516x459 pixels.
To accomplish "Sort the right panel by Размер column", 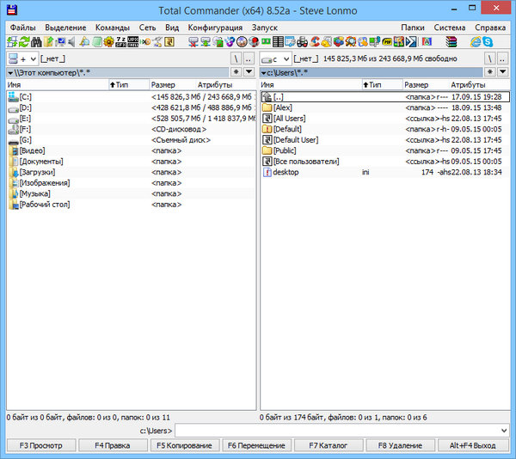I will pyautogui.click(x=416, y=85).
